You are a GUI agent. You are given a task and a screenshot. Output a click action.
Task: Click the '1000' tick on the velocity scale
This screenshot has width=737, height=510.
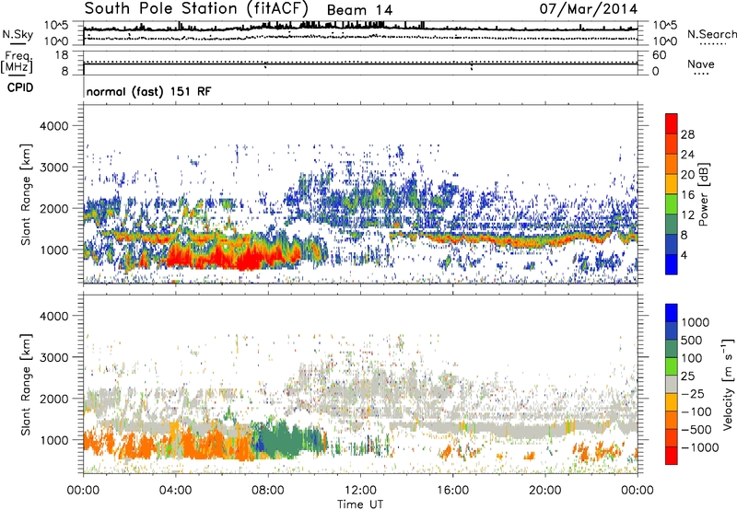coord(695,322)
